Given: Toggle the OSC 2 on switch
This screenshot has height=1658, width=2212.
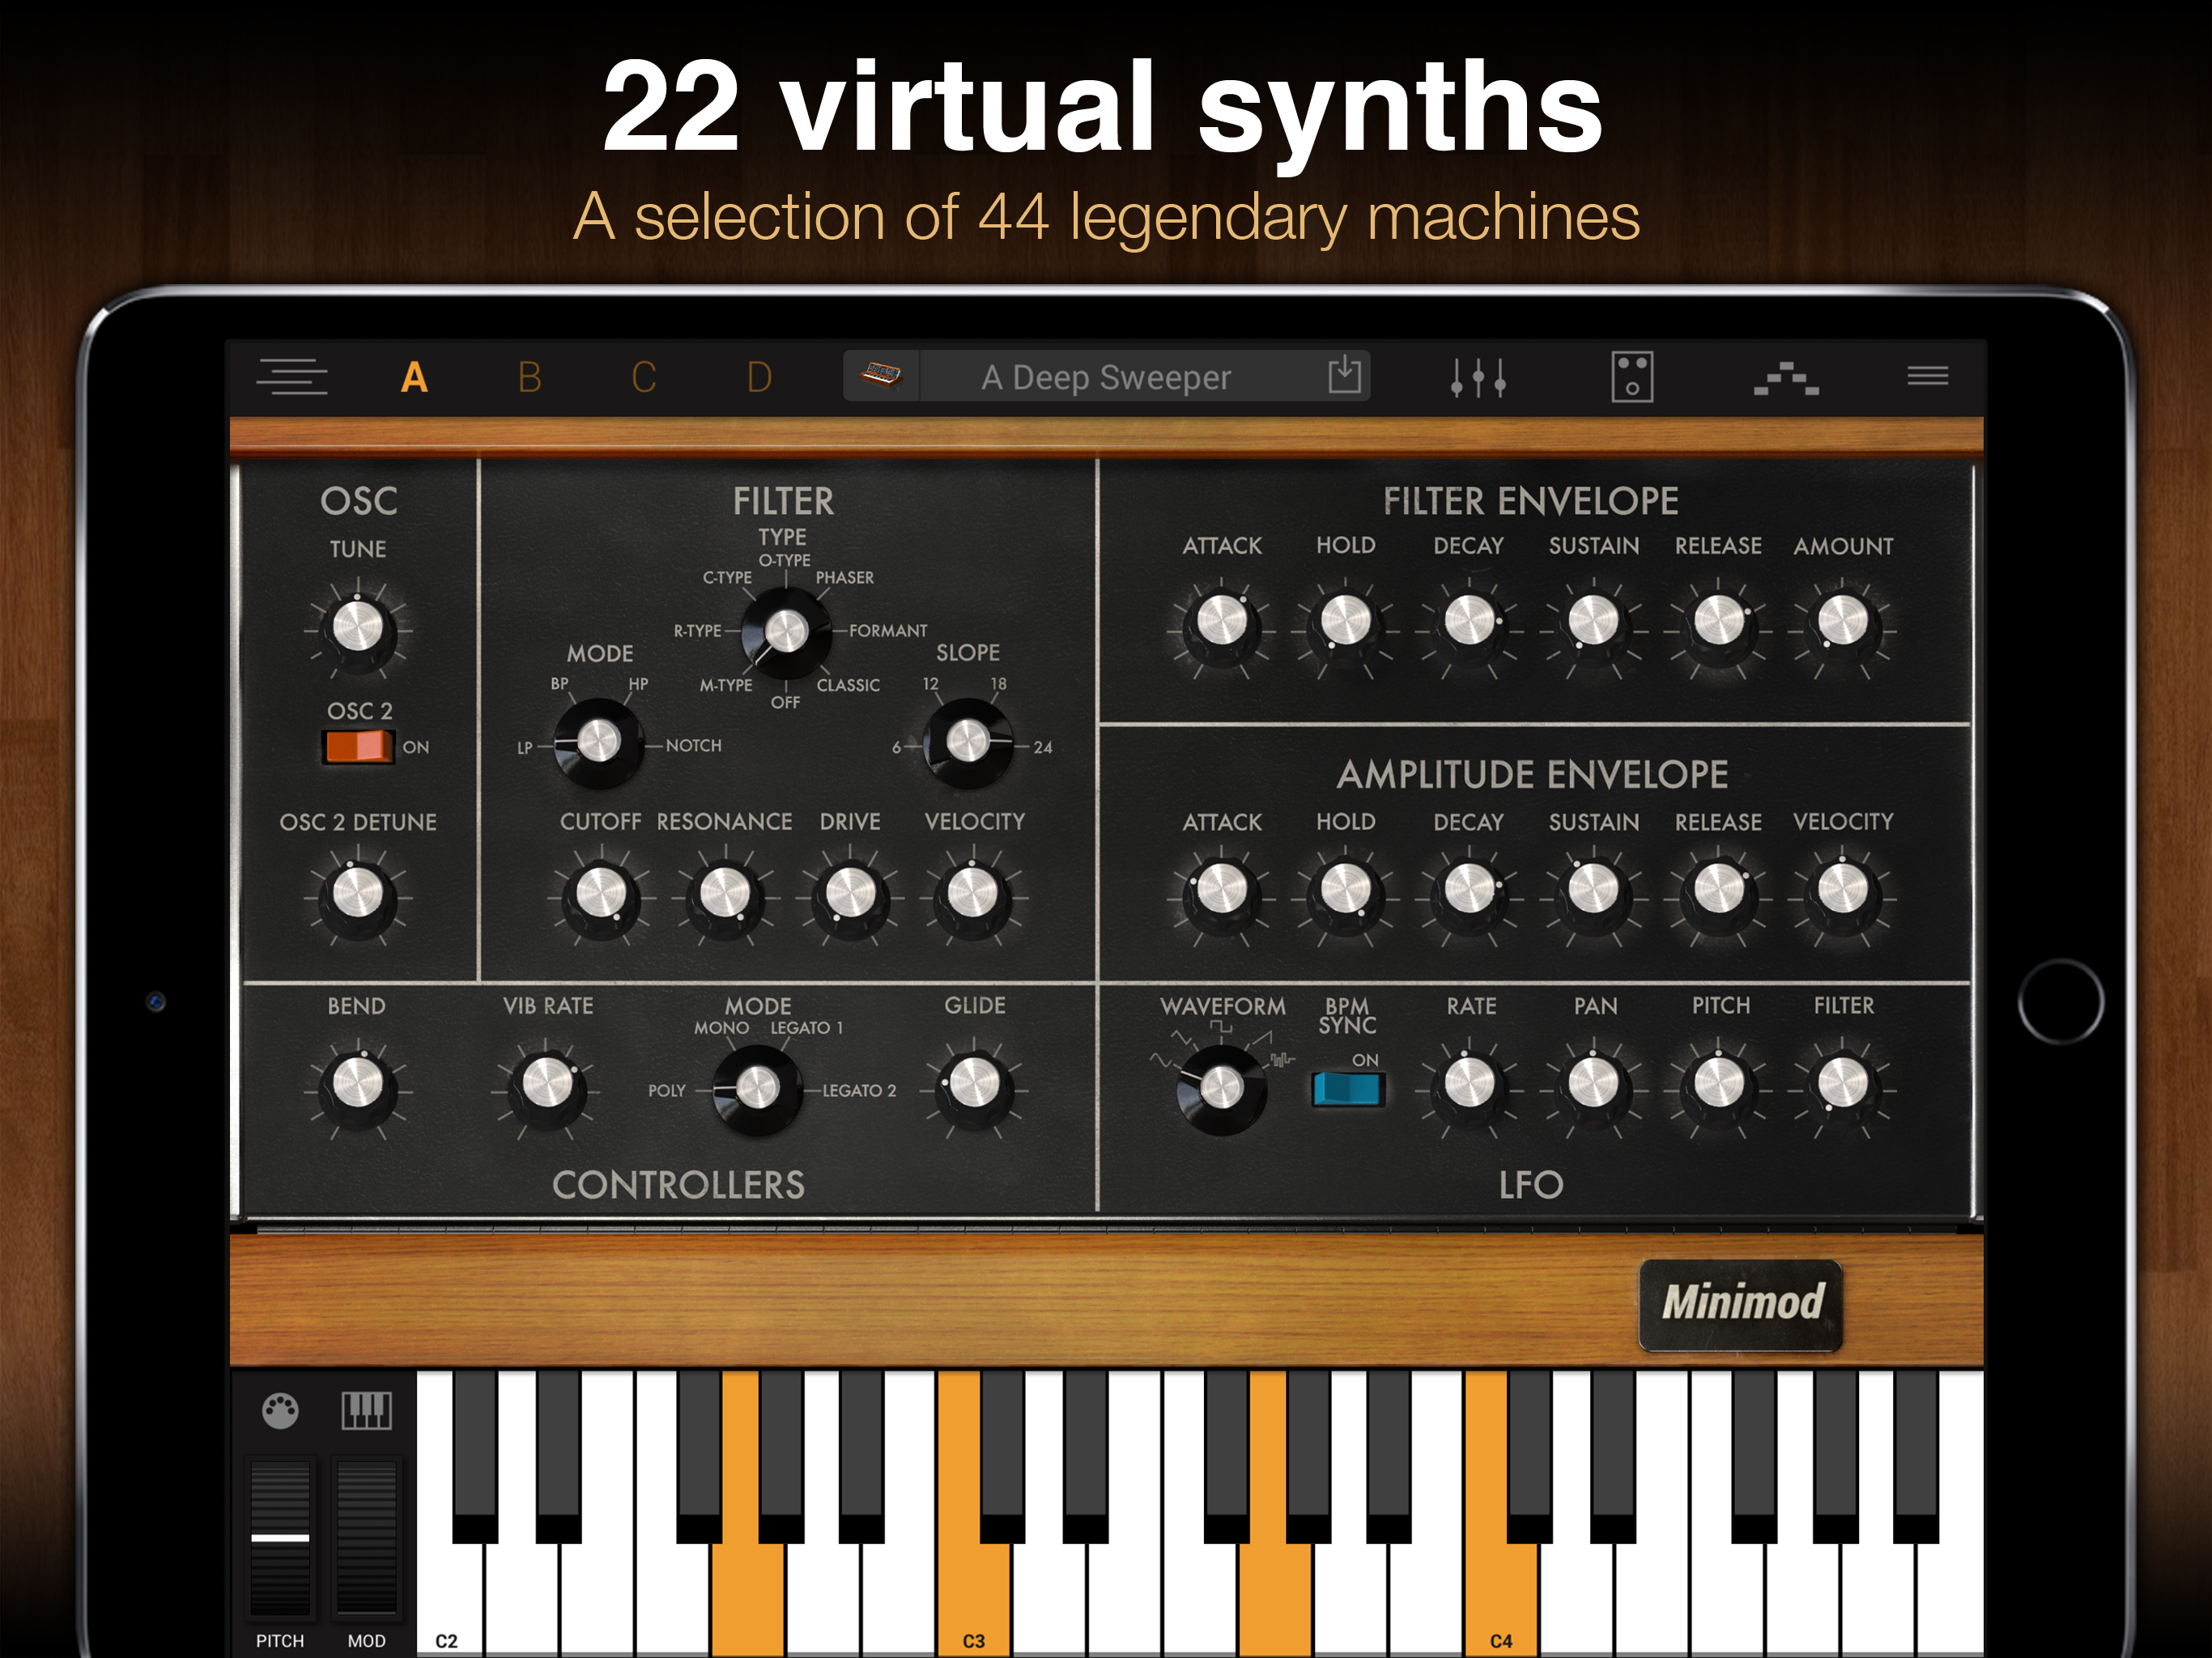Looking at the screenshot, I should coord(358,746).
